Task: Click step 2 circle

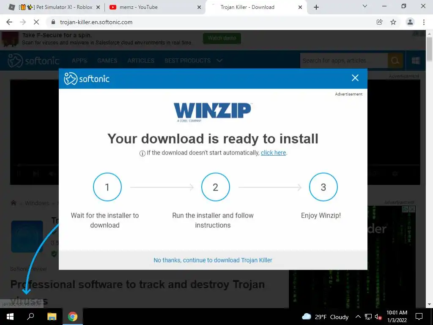Action: tap(215, 187)
